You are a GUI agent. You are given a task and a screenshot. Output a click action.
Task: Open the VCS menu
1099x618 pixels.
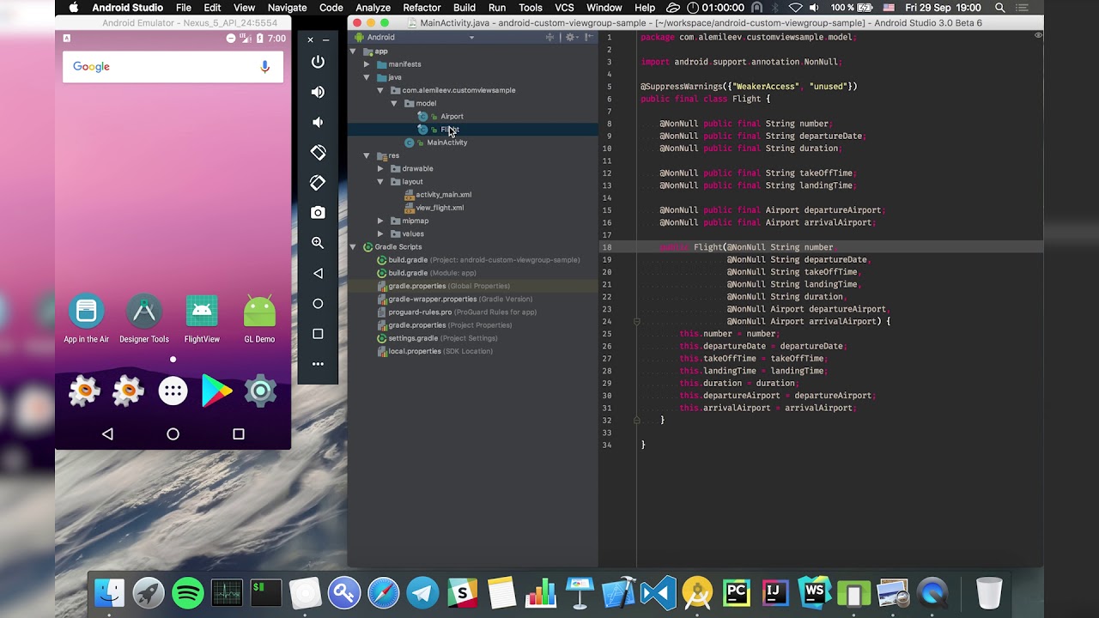tap(564, 8)
